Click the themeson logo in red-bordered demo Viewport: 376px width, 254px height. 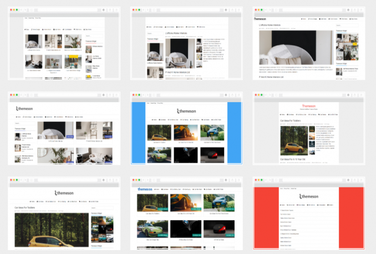coord(309,196)
